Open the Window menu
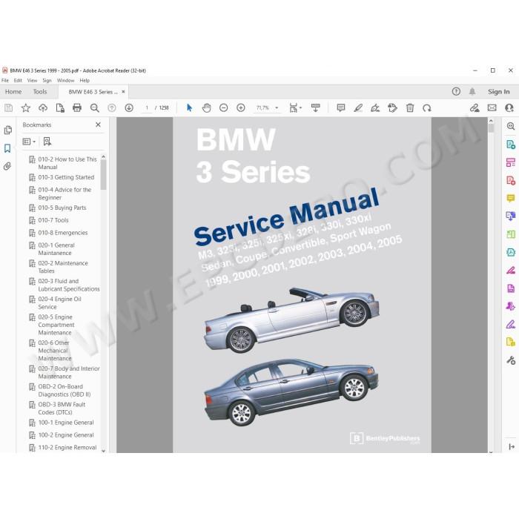Screen dimensions: 519x519 click(65, 80)
